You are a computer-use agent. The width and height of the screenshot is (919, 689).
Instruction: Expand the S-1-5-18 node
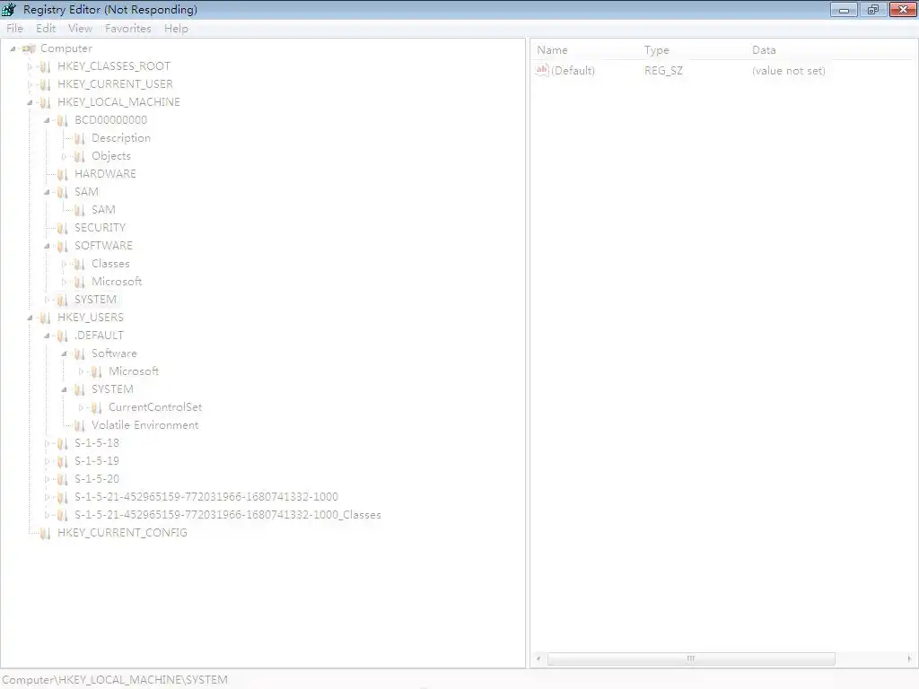click(47, 443)
